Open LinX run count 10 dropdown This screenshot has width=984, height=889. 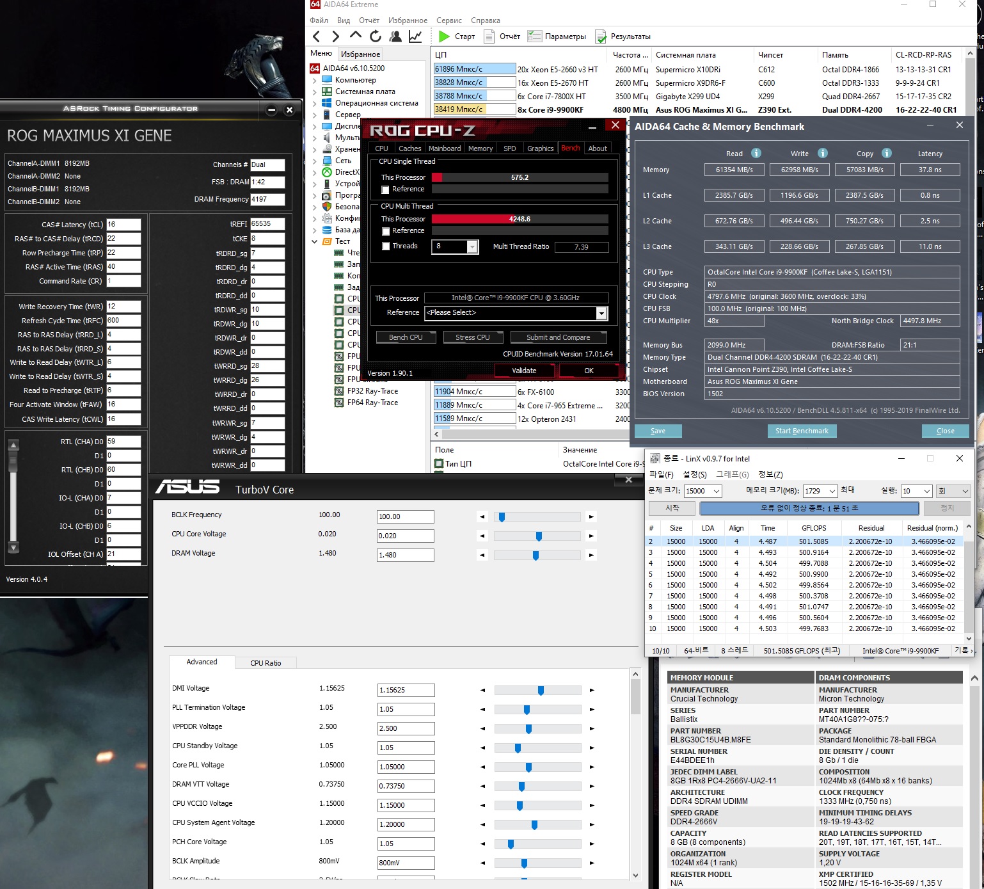pos(926,491)
